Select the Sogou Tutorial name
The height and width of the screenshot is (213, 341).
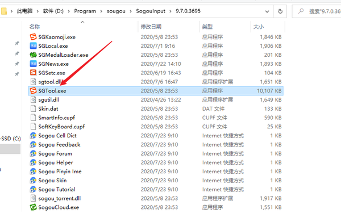pos(57,190)
